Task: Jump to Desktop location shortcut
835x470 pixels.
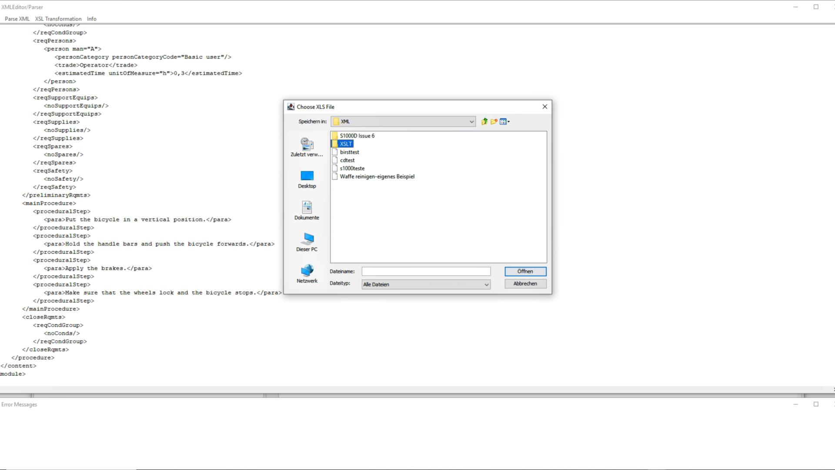Action: pyautogui.click(x=307, y=179)
